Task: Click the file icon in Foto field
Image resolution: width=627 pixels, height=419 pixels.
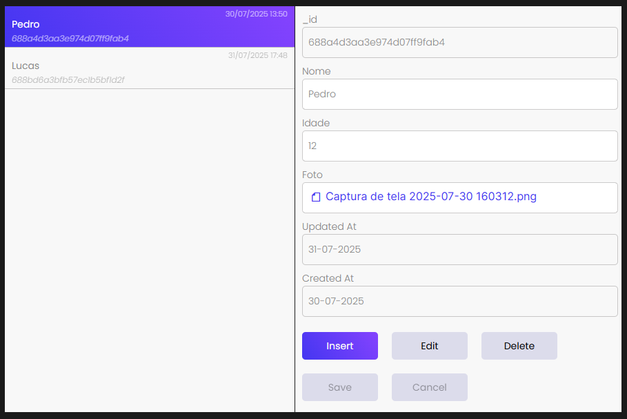Action: coord(316,197)
